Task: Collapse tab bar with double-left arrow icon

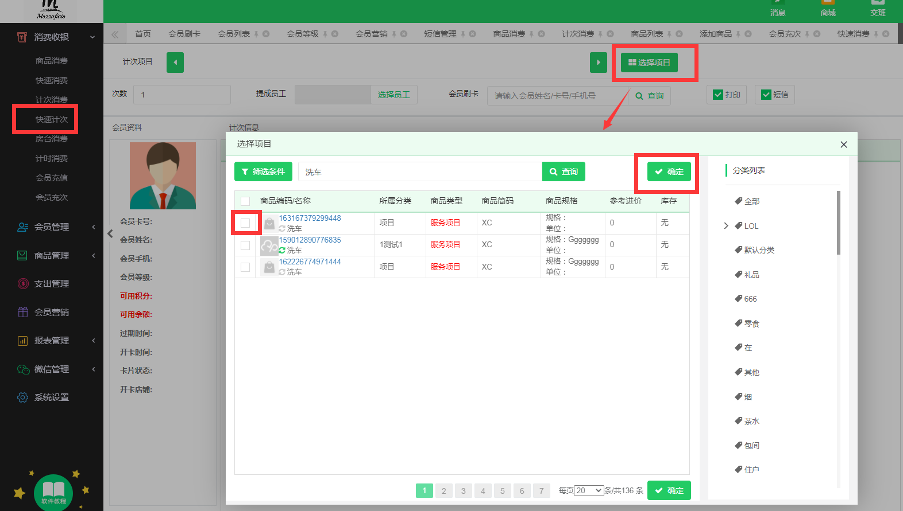Action: pos(115,34)
